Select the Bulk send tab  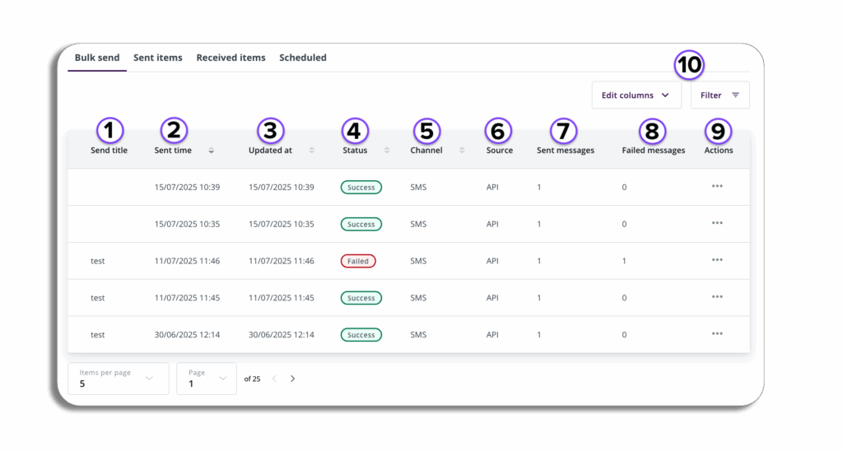coord(97,58)
